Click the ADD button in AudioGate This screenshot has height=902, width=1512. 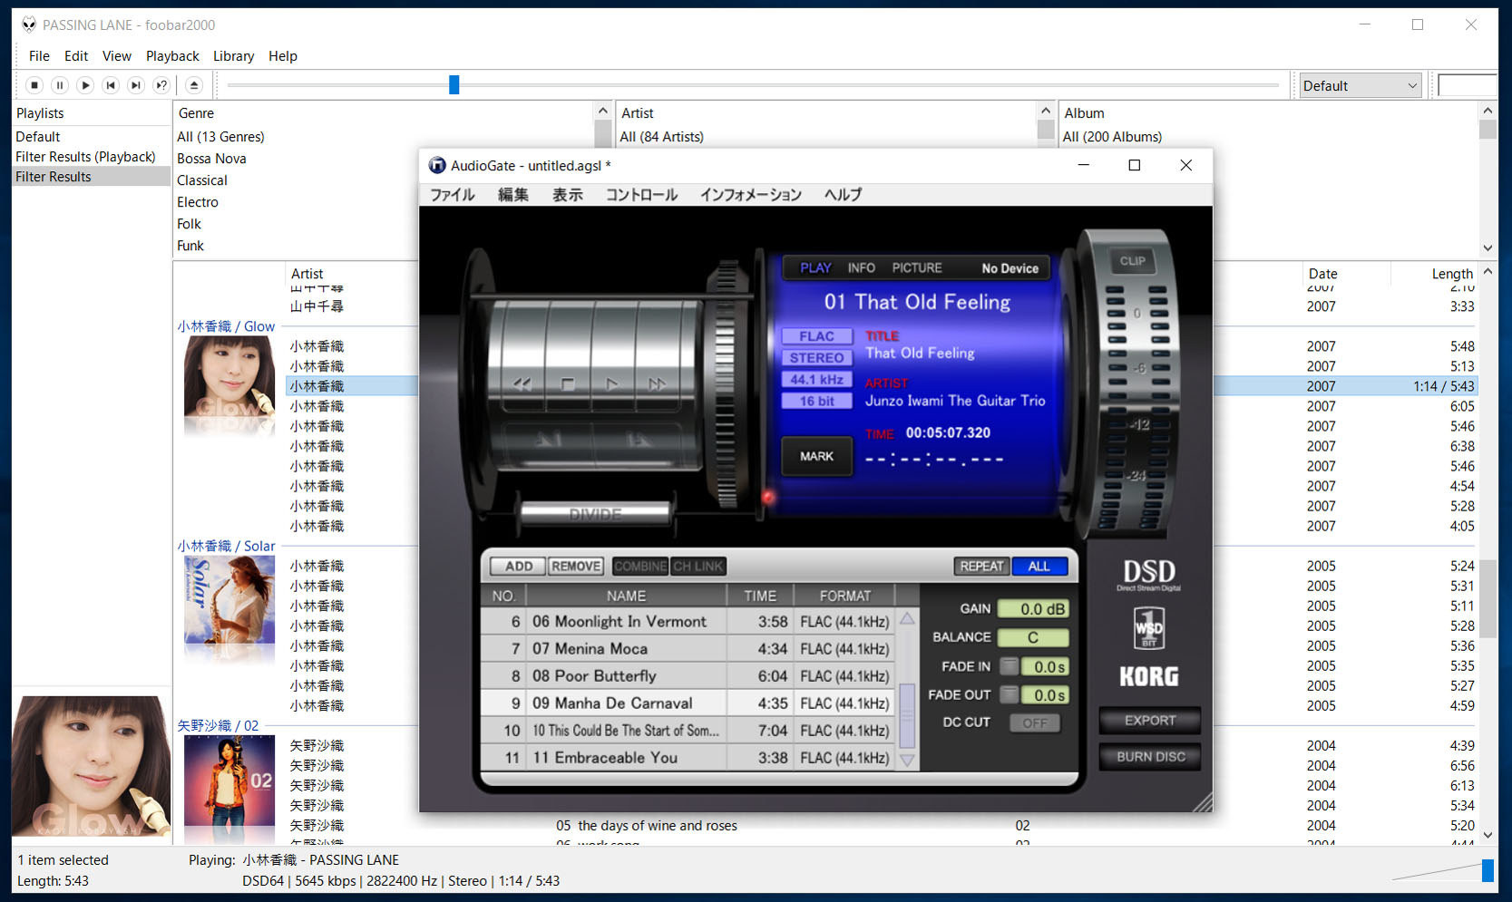pyautogui.click(x=519, y=567)
